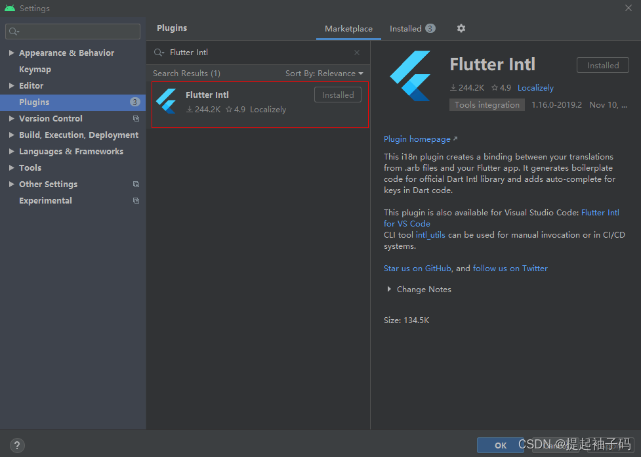641x457 pixels.
Task: Click the Size: 134.5K text
Action: point(406,320)
